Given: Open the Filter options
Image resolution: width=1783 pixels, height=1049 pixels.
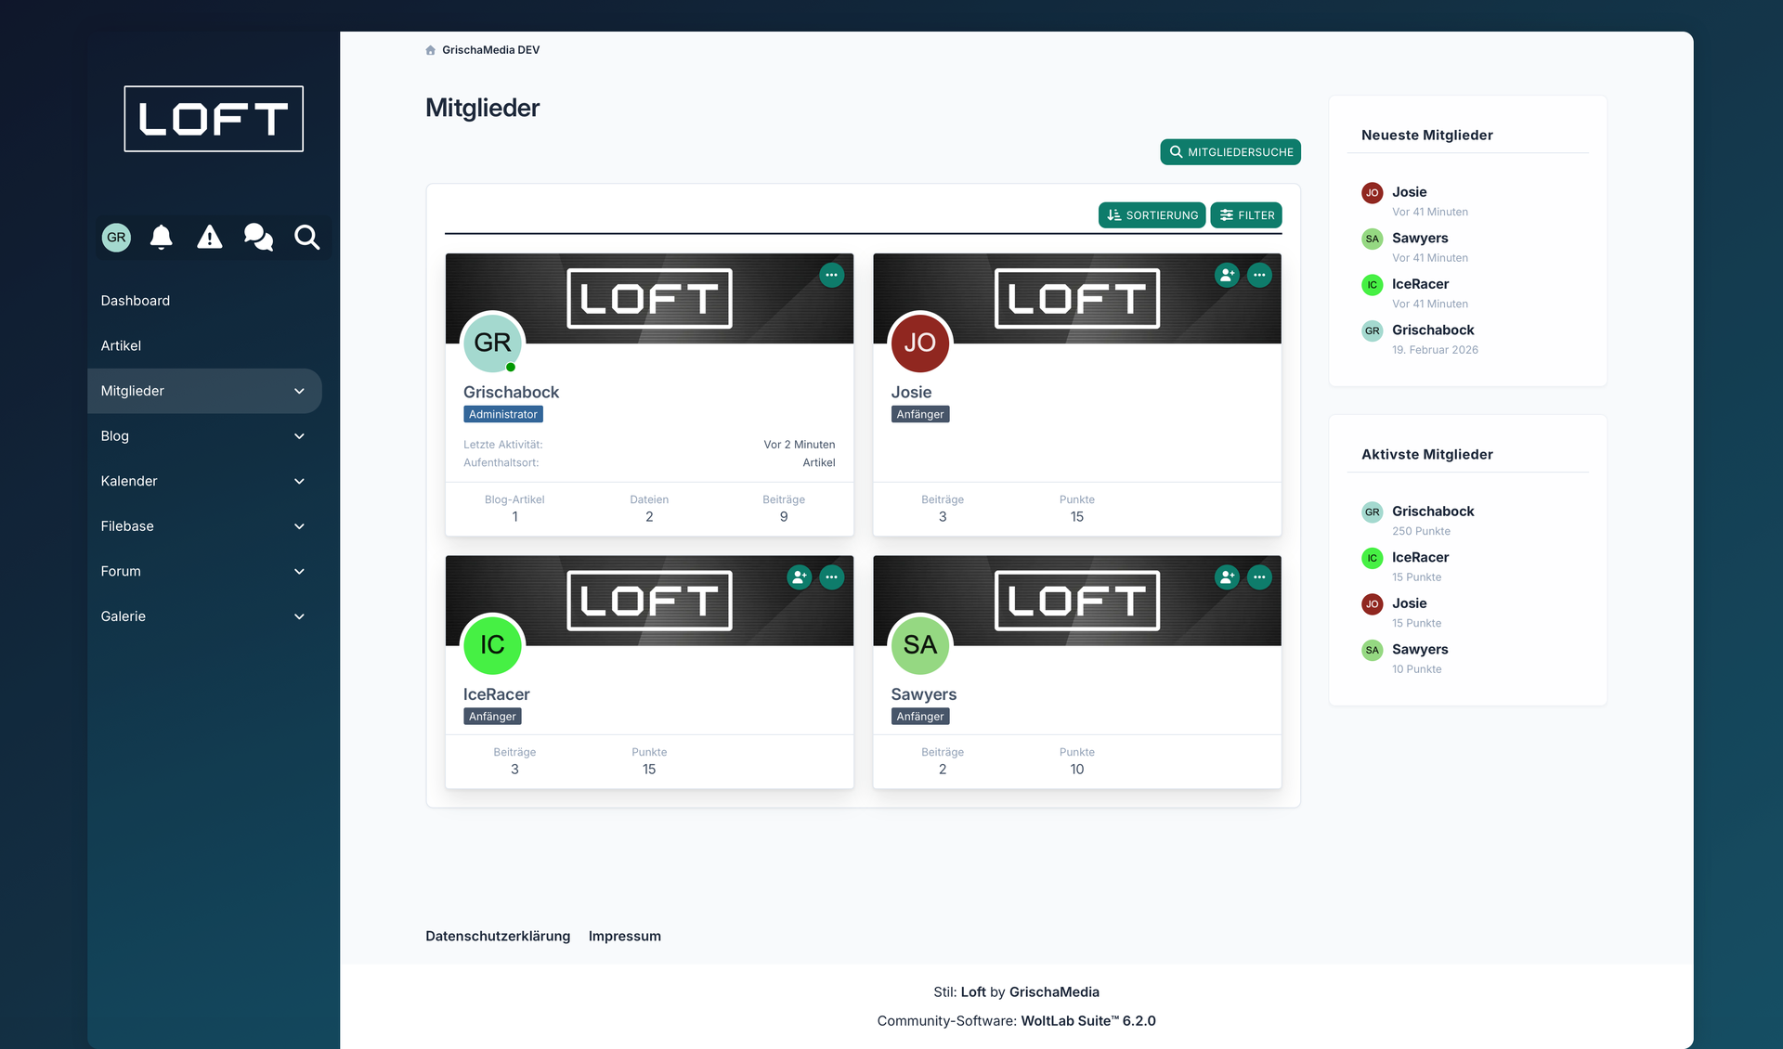Looking at the screenshot, I should pyautogui.click(x=1246, y=215).
